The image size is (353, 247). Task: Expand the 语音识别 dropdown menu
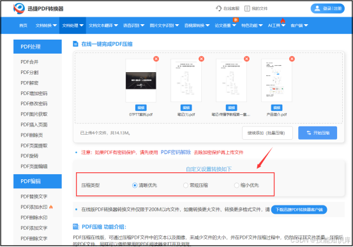[x=133, y=26]
